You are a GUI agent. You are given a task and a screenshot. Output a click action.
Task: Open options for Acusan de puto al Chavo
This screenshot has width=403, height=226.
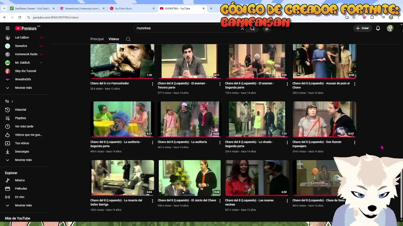click(355, 84)
